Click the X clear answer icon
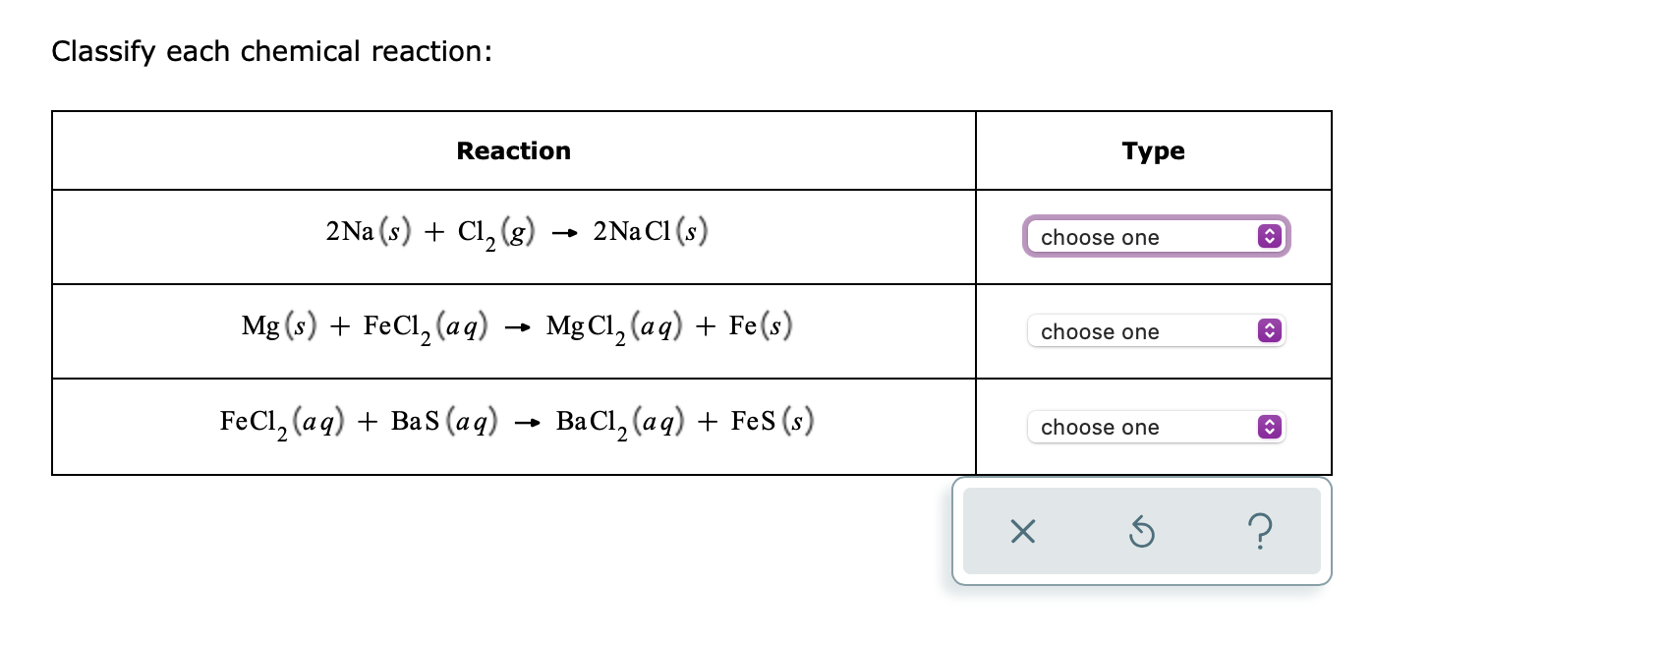Screen dimensions: 1659x645 coord(1022,532)
